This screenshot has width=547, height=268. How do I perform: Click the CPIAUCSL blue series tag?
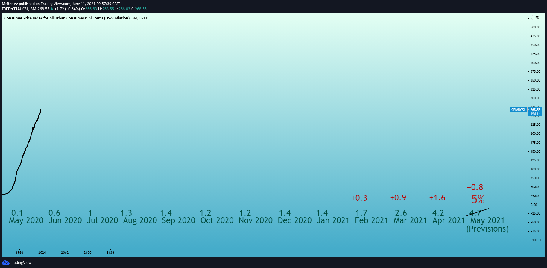(518, 110)
